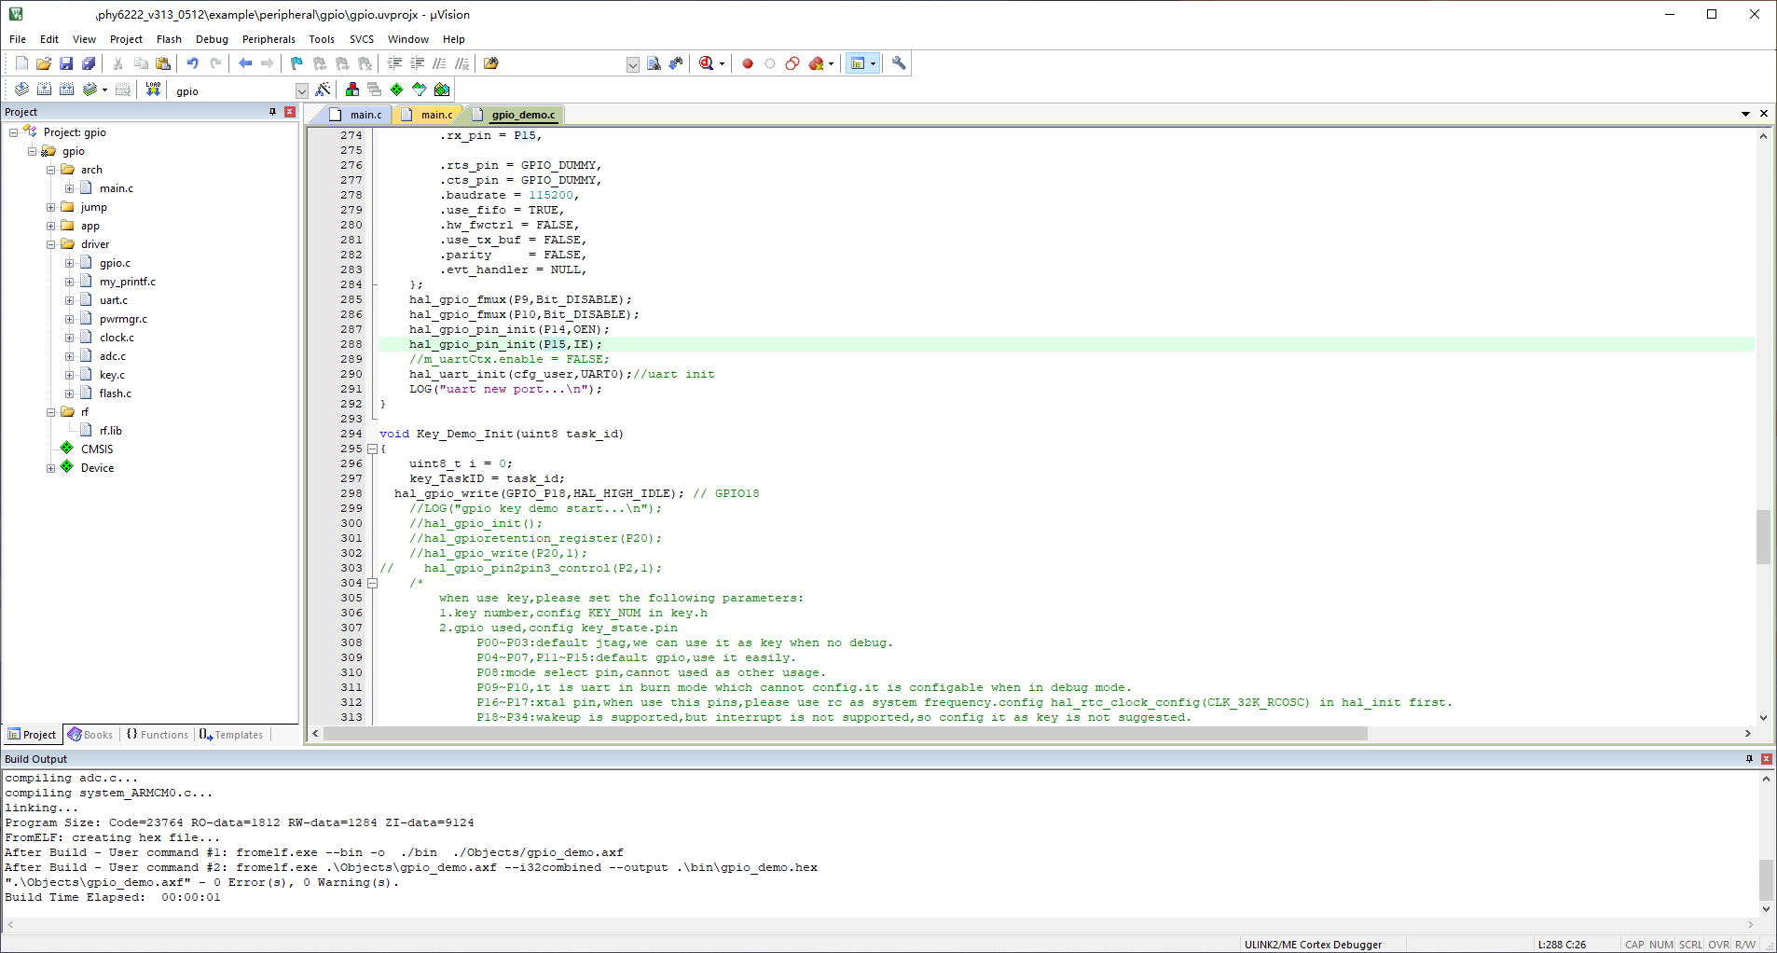The height and width of the screenshot is (953, 1777).
Task: Select the CMSIS component item
Action: 97,449
